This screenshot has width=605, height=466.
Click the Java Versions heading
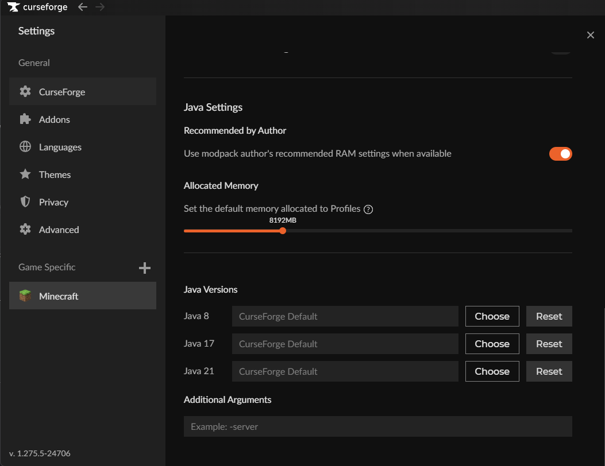tap(211, 289)
